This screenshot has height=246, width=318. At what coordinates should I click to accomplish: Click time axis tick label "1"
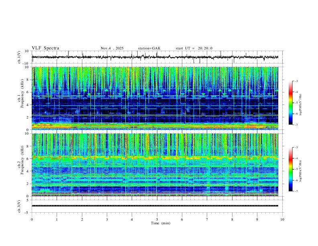pos(57,219)
